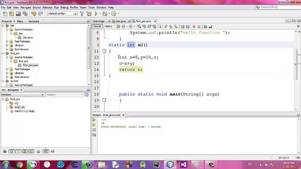Viewport: 301px width, 169px height.
Task: Click the Redo arrow icon
Action: pyautogui.click(x=40, y=14)
